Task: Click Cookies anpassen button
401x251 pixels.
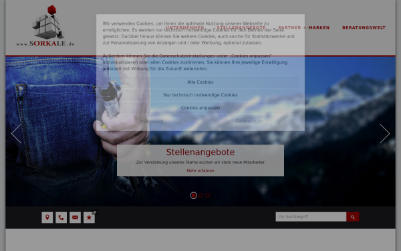Action: pos(200,108)
